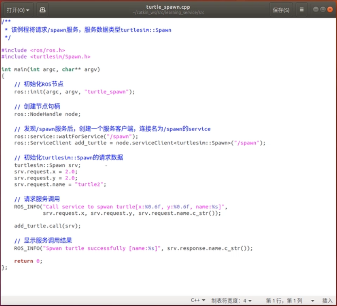Screen dimensions: 337x306
Task: Open the hamburger menu icon
Action: click(301, 10)
